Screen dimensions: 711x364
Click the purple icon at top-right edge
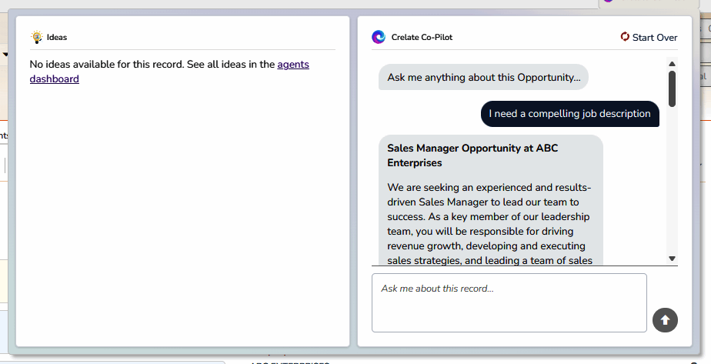(608, 2)
